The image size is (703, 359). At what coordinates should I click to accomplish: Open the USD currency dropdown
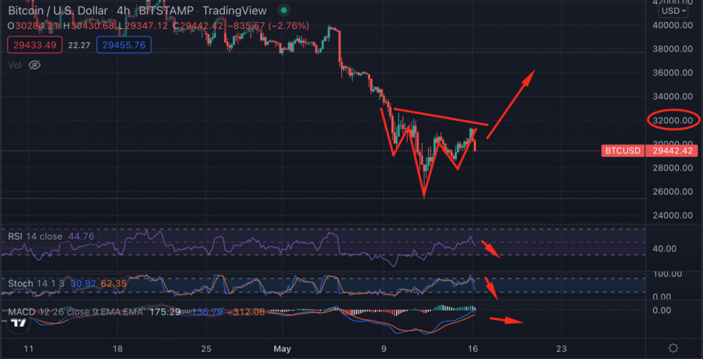(x=674, y=10)
